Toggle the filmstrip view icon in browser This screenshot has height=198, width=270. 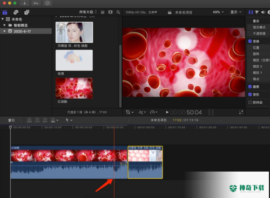point(110,12)
